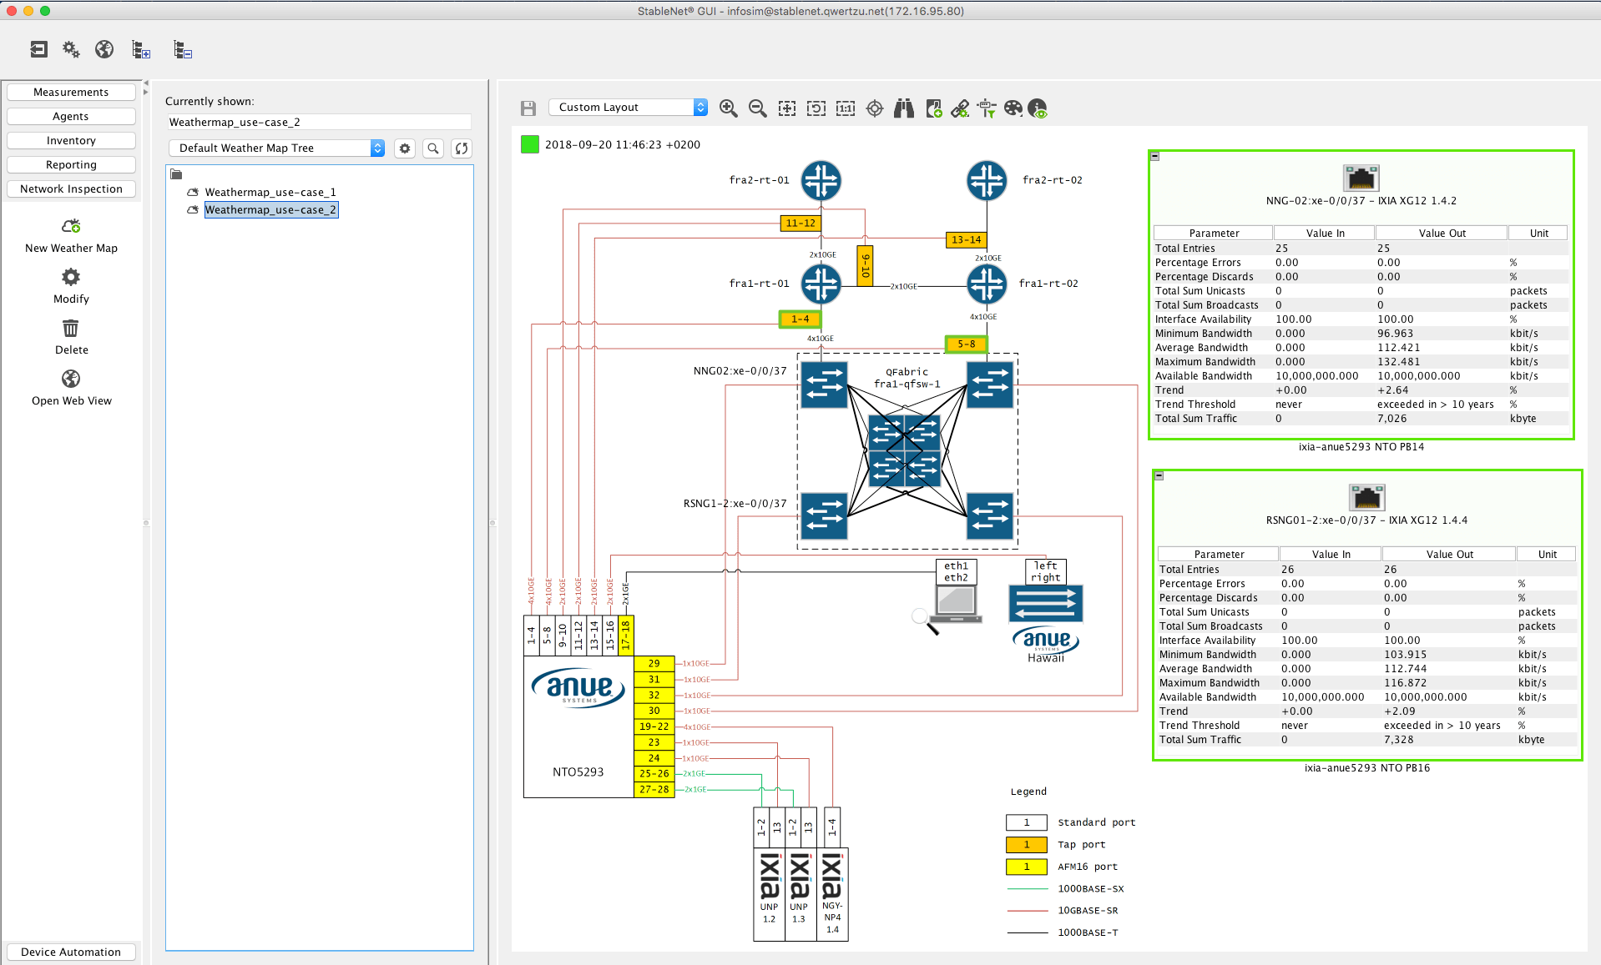
Task: Click the Currently shown name field
Action: tap(318, 122)
